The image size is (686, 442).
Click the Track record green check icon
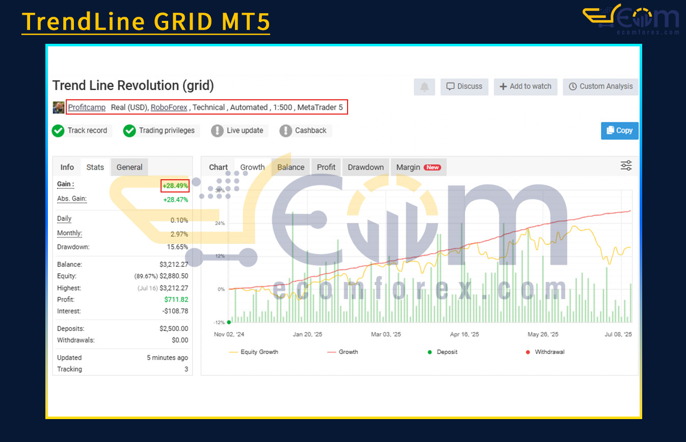(x=58, y=131)
